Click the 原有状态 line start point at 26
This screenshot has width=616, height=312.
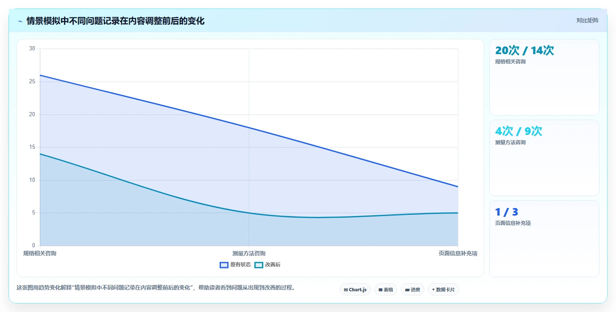(40, 75)
